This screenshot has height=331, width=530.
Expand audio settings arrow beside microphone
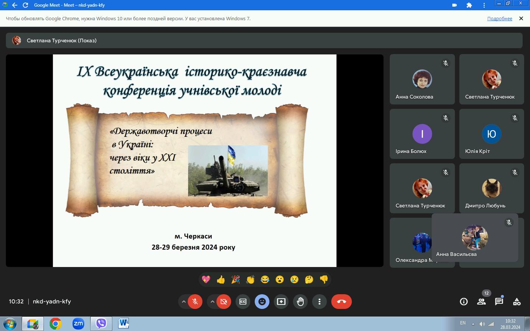[184, 302]
